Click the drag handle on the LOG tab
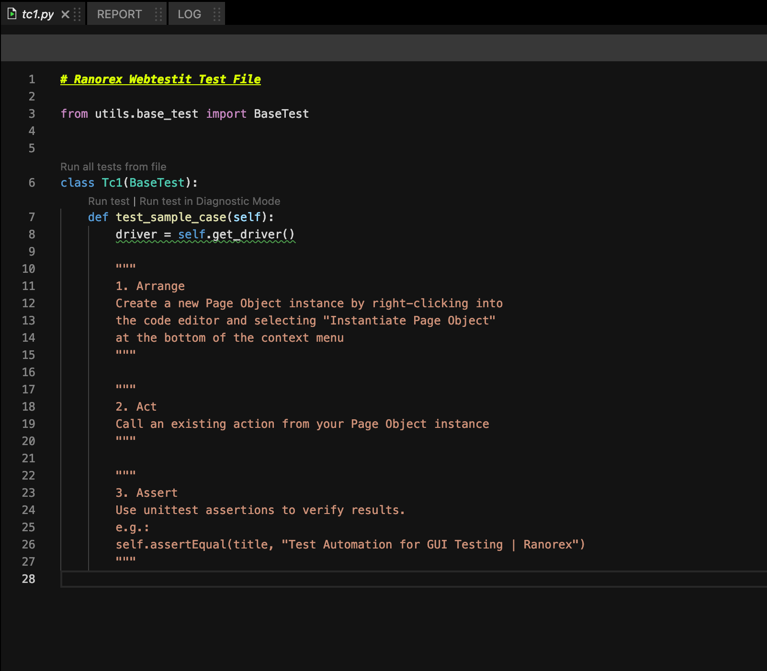 216,14
